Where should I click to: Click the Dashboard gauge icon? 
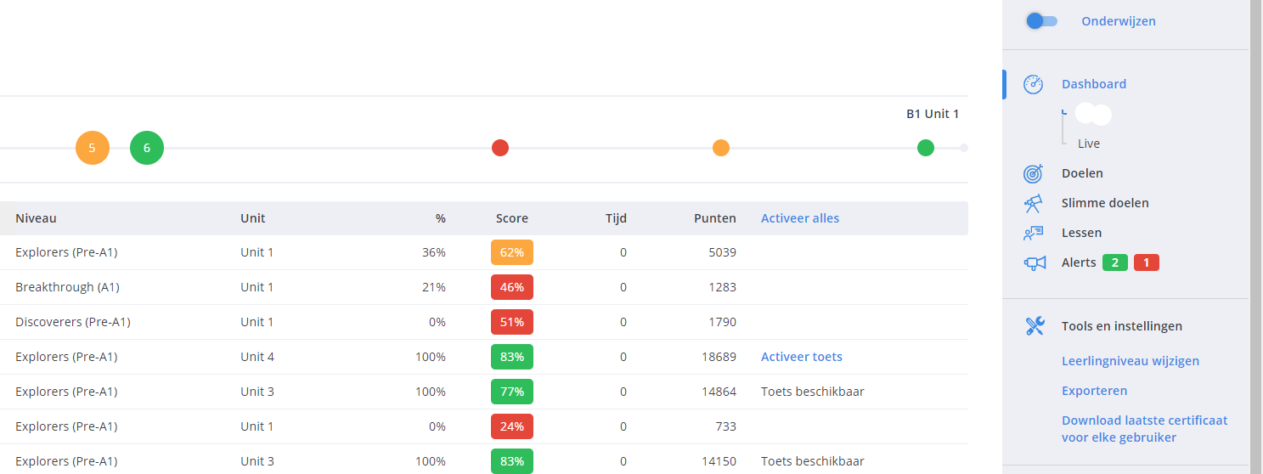1033,84
